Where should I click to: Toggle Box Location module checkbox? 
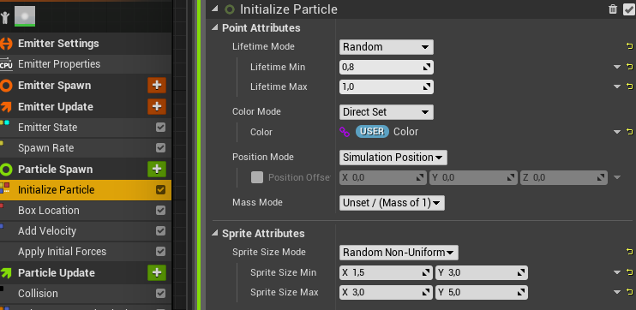[160, 211]
